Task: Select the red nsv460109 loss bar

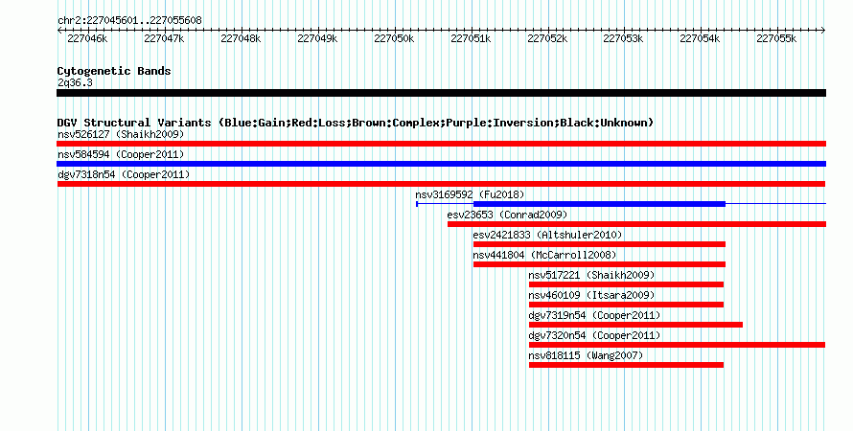Action: point(626,305)
